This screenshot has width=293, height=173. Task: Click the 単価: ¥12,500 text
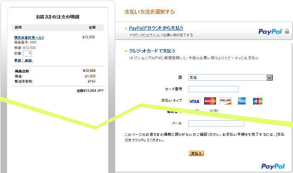[x=25, y=48]
